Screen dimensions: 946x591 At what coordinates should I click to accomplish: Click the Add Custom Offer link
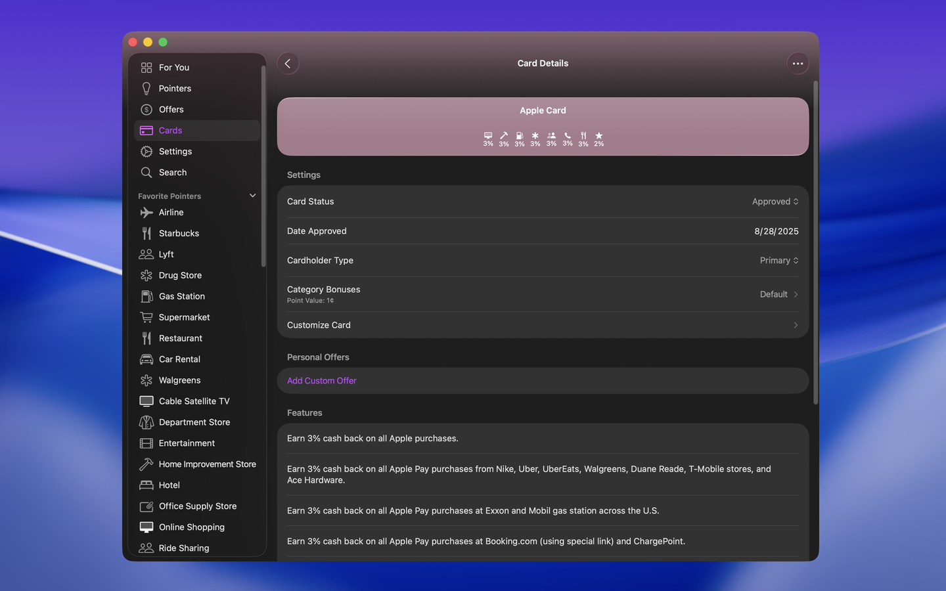click(322, 381)
